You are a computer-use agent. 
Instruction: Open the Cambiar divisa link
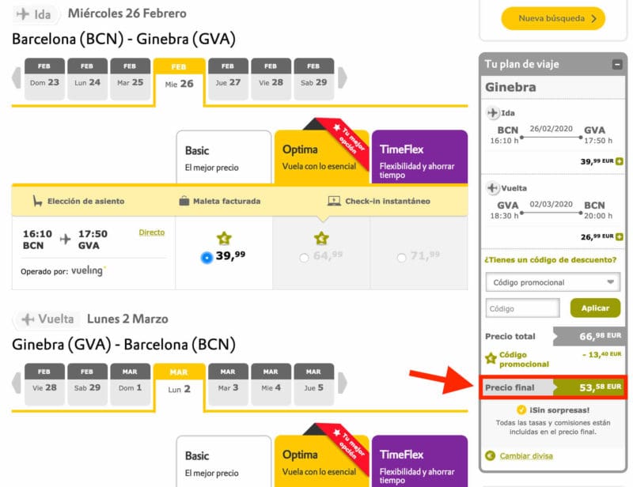coord(525,456)
